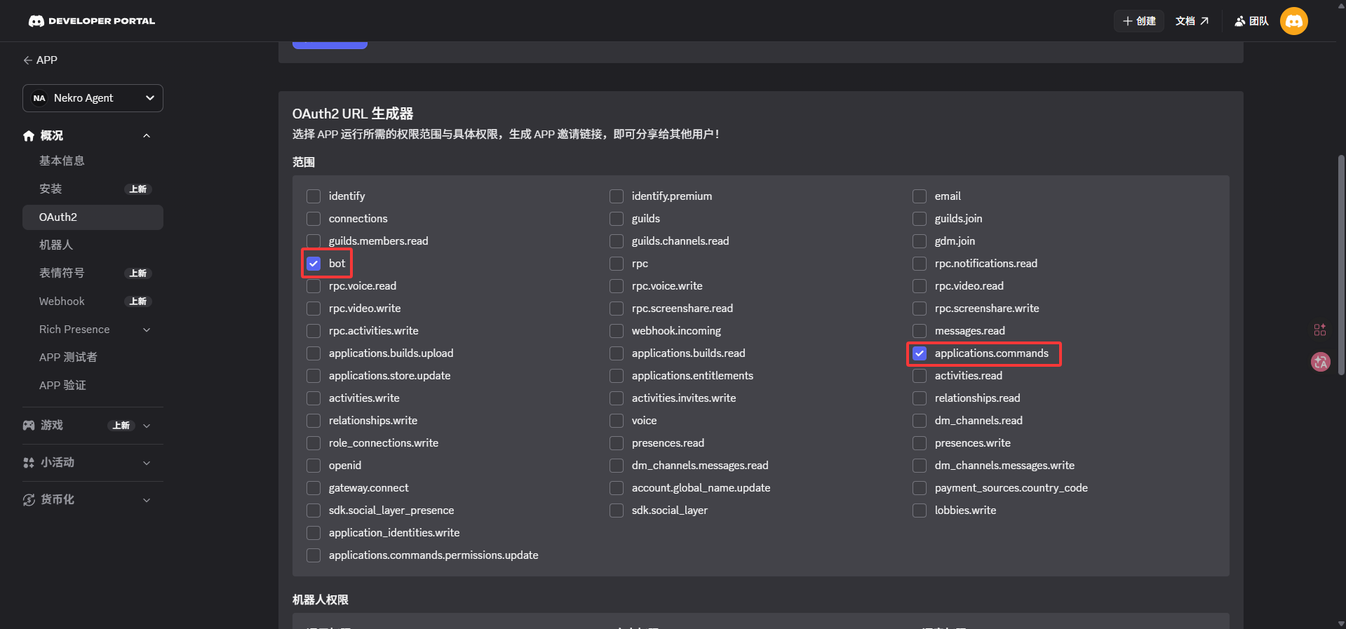Screen dimensions: 1346x629
Task: Click the translate extension icon on right edge
Action: click(x=1320, y=362)
